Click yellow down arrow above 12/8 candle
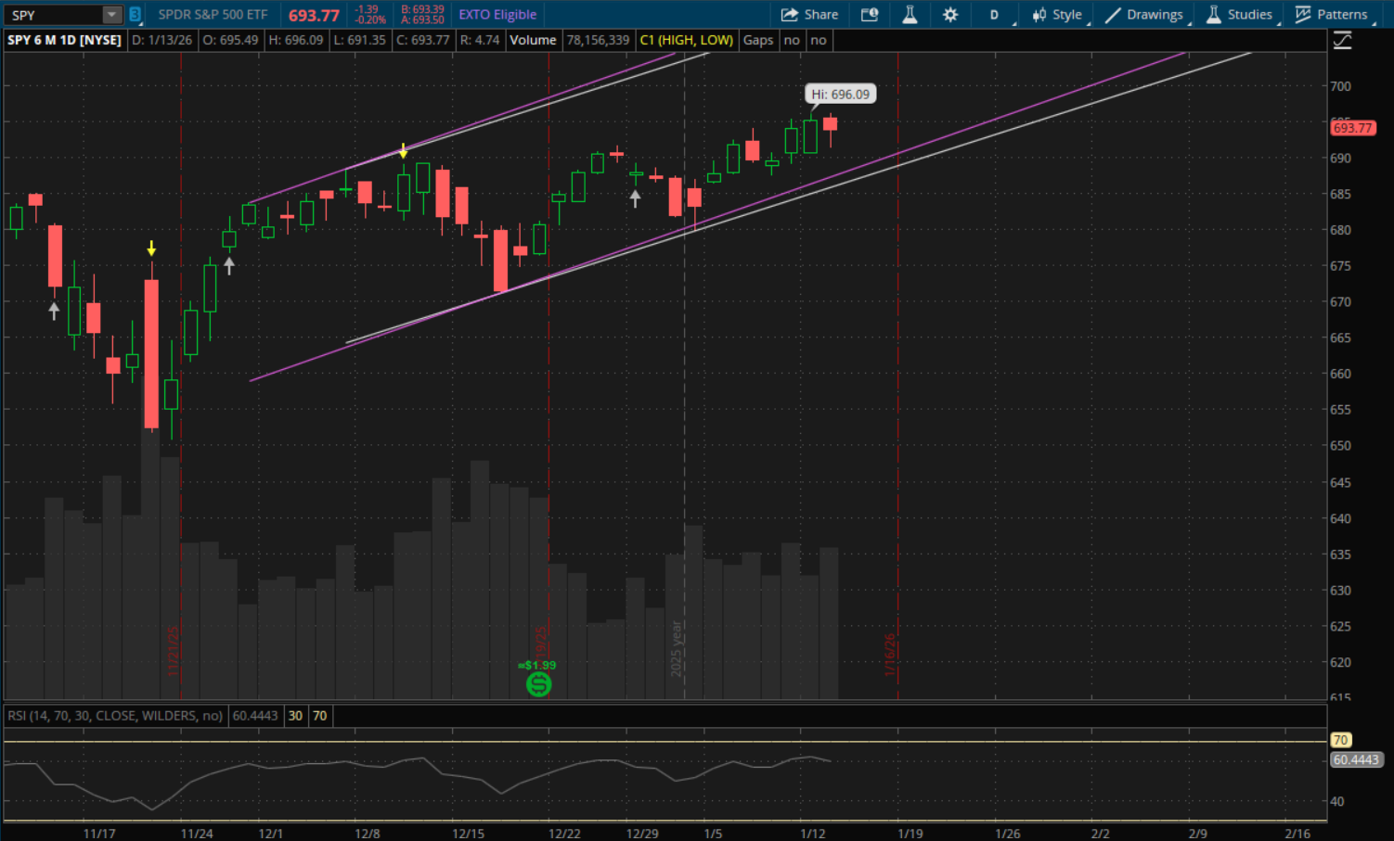This screenshot has height=841, width=1394. tap(403, 151)
